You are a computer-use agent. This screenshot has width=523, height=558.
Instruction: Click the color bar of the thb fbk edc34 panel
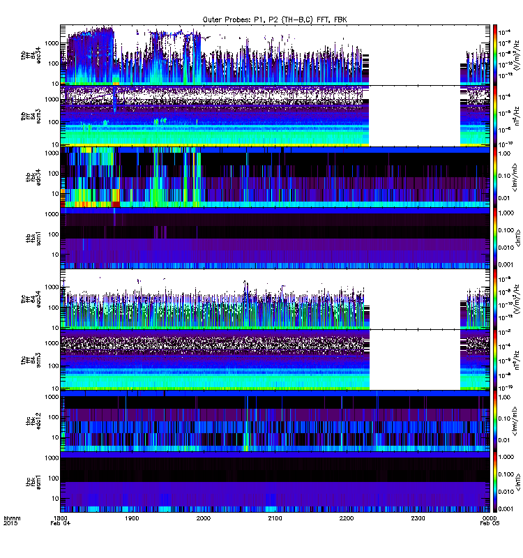coord(494,177)
